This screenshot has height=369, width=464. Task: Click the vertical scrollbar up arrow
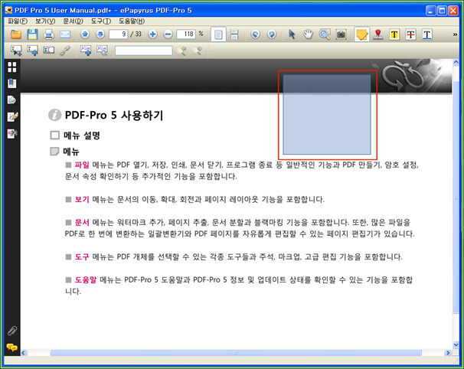pos(456,62)
